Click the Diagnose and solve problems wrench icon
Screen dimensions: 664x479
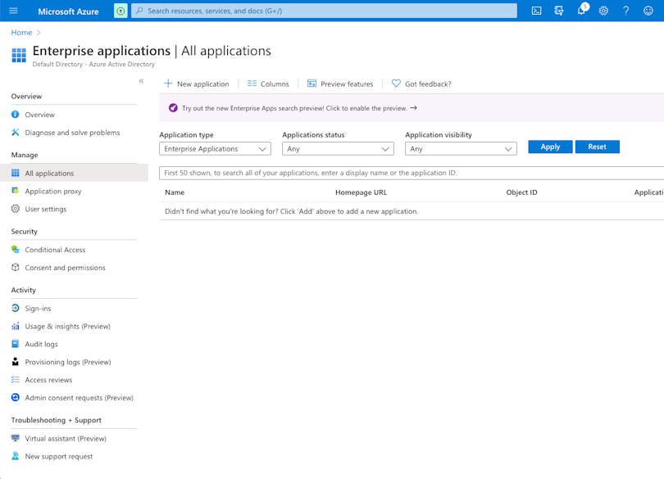tap(16, 132)
